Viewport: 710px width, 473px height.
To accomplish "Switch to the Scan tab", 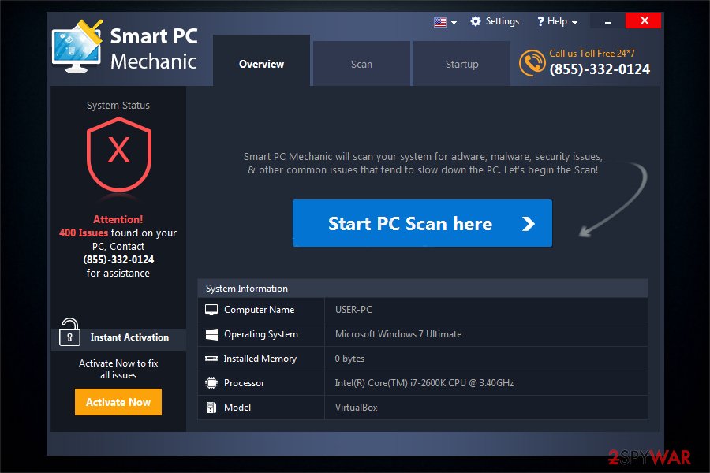I will [361, 65].
